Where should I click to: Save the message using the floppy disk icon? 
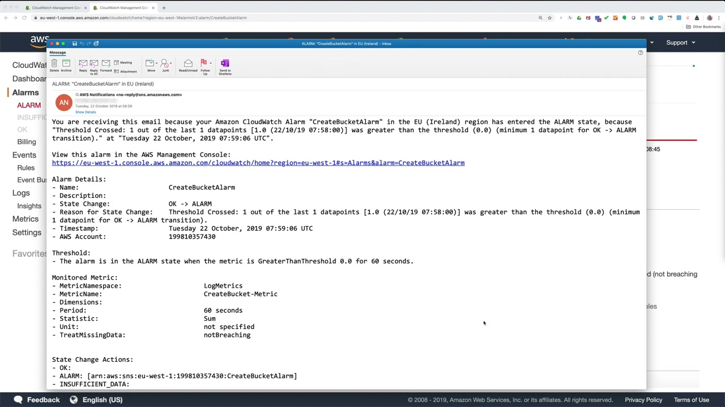click(74, 44)
